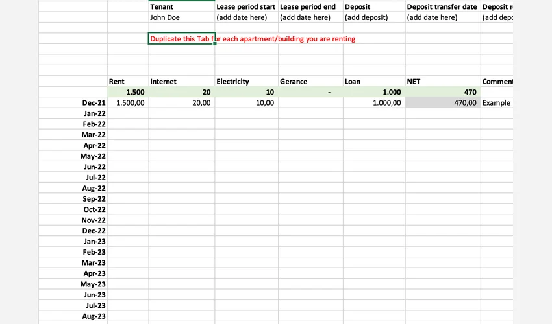Screen dimensions: 552x324
Task: Select the Loan value 1.000,00 in Dec-21 row
Action: tap(373, 103)
